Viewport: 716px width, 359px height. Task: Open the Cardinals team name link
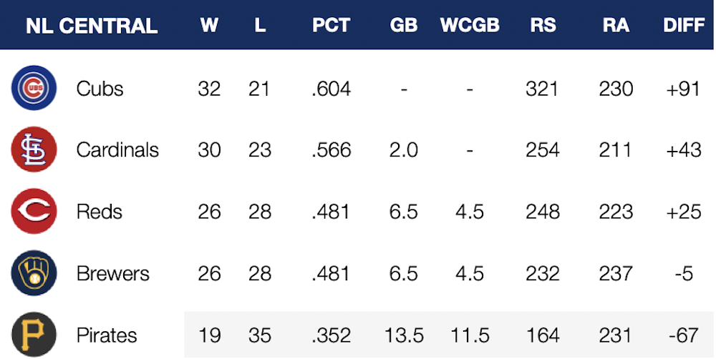click(117, 150)
